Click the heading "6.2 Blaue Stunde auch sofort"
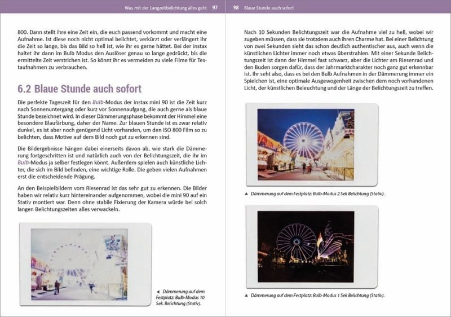The image size is (451, 317). click(x=79, y=89)
